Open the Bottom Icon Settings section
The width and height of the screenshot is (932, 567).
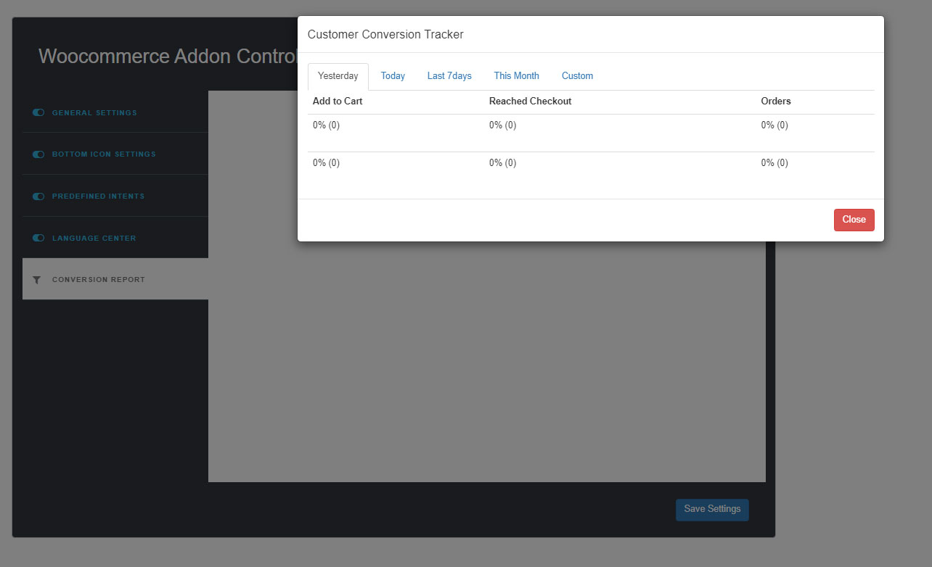[115, 154]
